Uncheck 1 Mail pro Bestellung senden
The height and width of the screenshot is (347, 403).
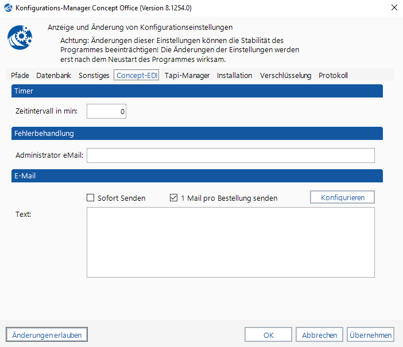point(174,198)
